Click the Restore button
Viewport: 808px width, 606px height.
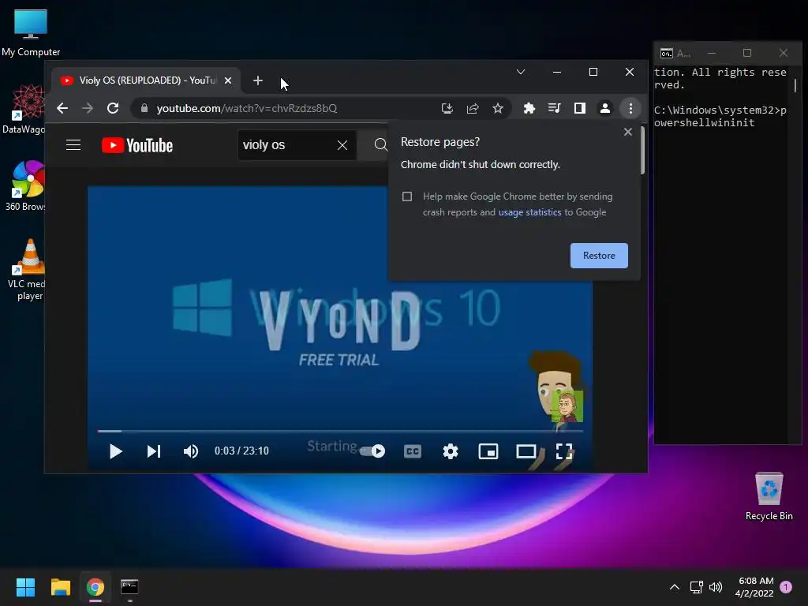(599, 256)
